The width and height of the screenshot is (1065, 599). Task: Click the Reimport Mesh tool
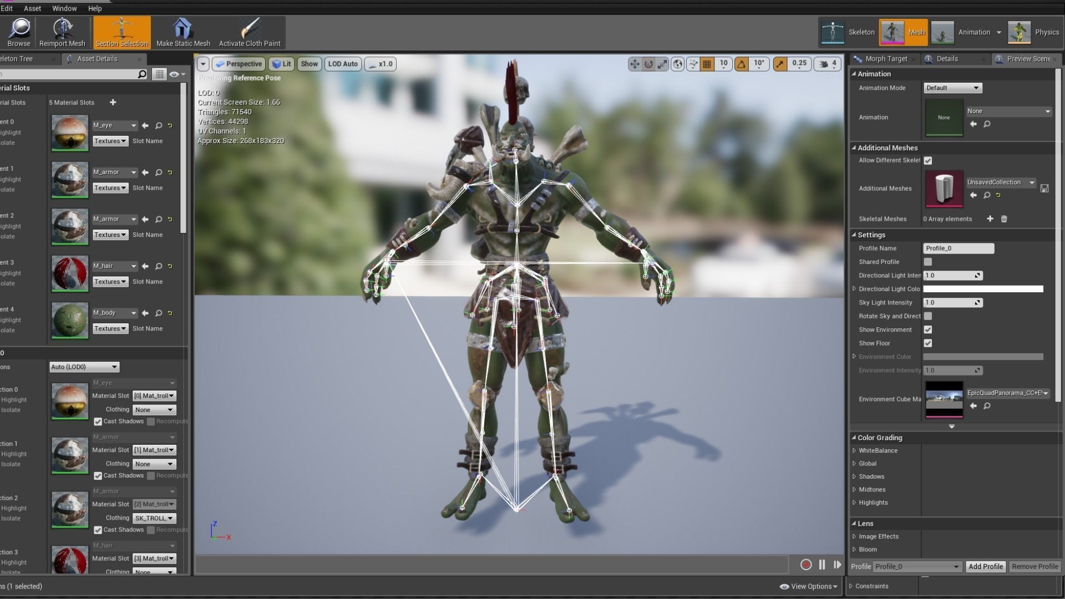(x=62, y=32)
